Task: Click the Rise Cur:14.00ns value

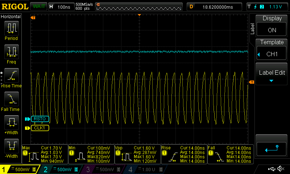Action: click(x=192, y=148)
